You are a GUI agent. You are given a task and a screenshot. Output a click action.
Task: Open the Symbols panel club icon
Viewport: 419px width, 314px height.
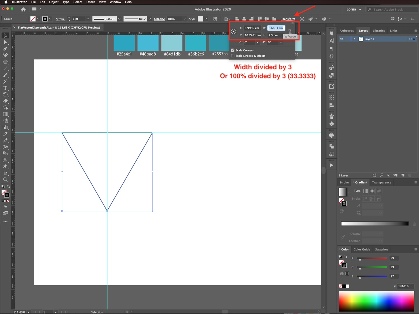[332, 124]
